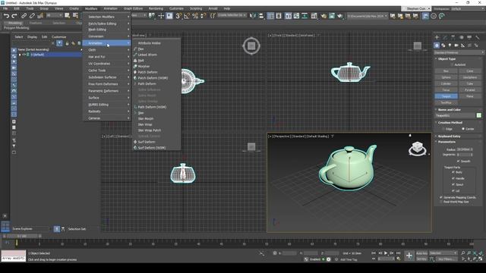Open the Rendering menu
This screenshot has height=273, width=486.
pos(156,8)
